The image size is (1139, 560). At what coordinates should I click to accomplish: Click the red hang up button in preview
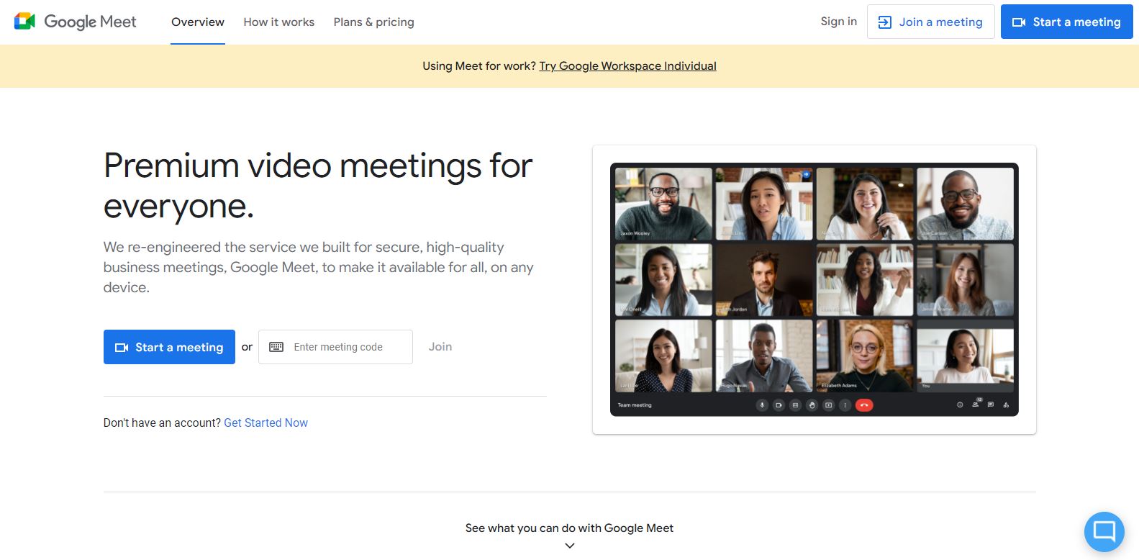tap(864, 405)
